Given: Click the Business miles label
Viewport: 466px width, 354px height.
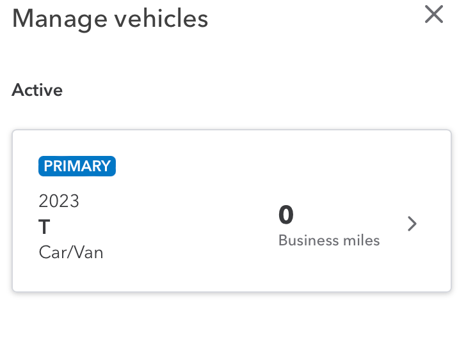Looking at the screenshot, I should coord(329,241).
